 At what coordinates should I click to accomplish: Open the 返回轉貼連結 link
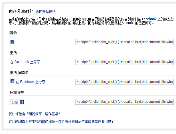tap(45, 12)
